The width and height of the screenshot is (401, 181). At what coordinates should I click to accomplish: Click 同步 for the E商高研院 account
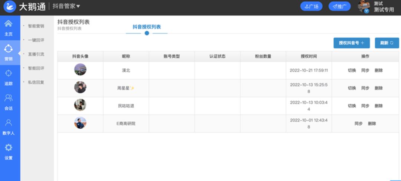pos(359,124)
